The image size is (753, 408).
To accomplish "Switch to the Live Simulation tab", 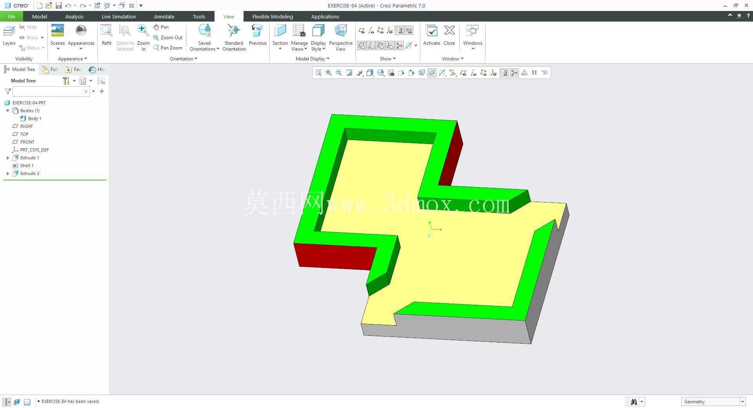I will [119, 16].
